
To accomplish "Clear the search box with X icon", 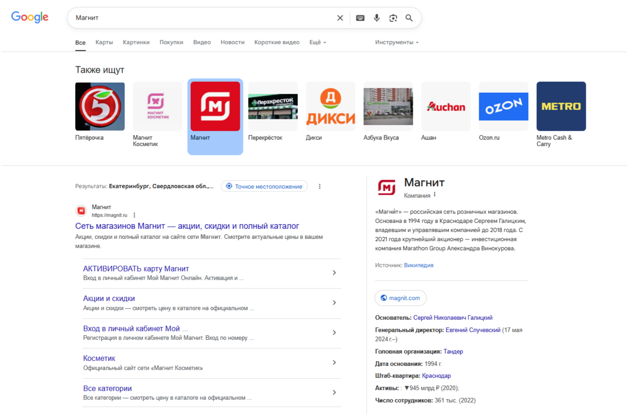I will 340,18.
